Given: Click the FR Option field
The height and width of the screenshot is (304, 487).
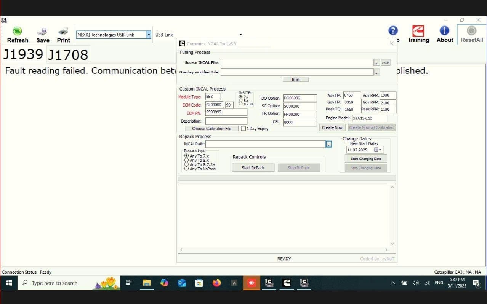Looking at the screenshot, I should click(300, 114).
